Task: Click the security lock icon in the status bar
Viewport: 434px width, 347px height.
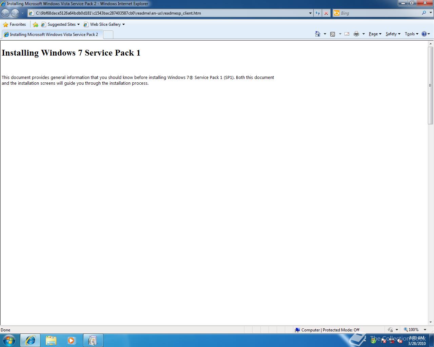Action: pos(390,330)
